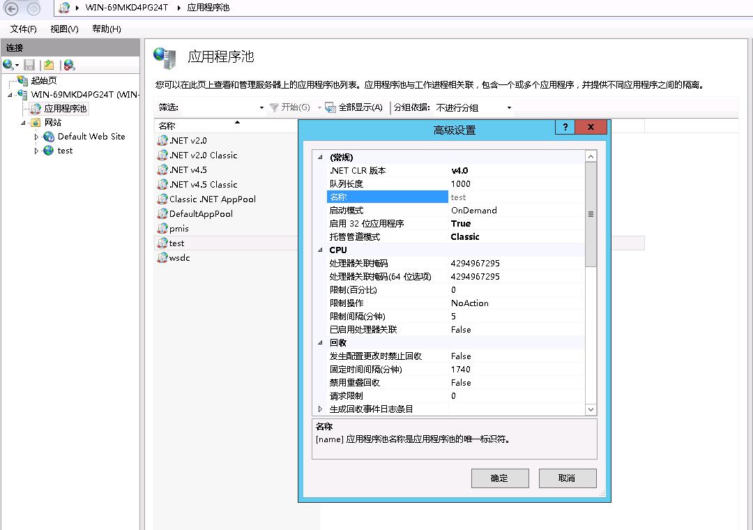Click the connect-to-server globe icon
Screen dimensions: 753x530
[x=7, y=64]
